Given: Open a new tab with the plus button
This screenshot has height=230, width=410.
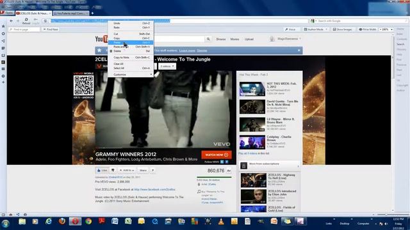Looking at the screenshot, I should click(92, 13).
